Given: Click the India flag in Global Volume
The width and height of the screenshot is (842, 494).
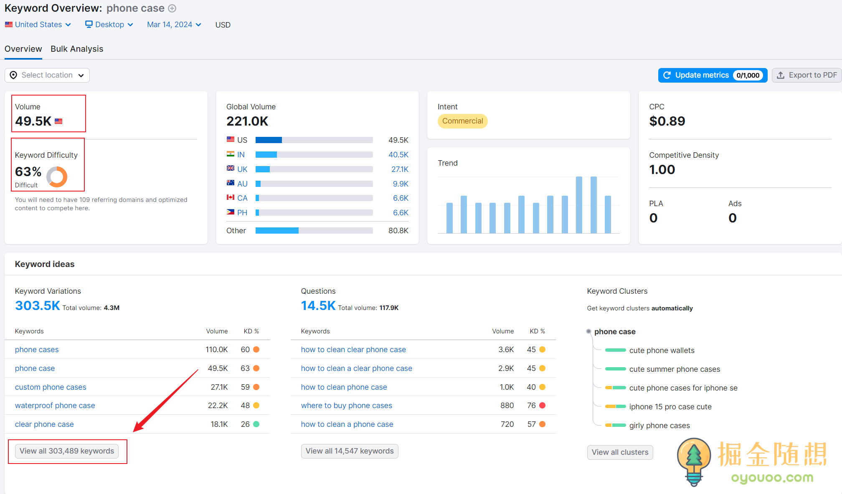Looking at the screenshot, I should pos(231,154).
